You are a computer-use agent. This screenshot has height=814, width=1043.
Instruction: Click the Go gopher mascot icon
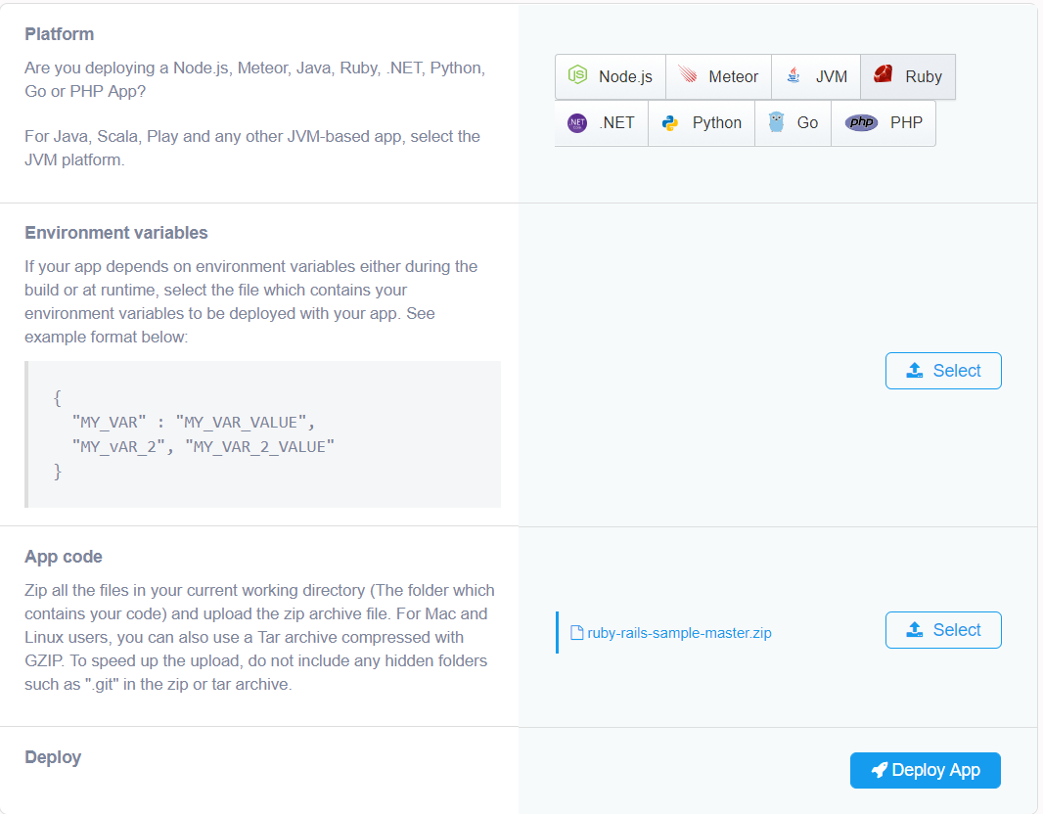[776, 121]
